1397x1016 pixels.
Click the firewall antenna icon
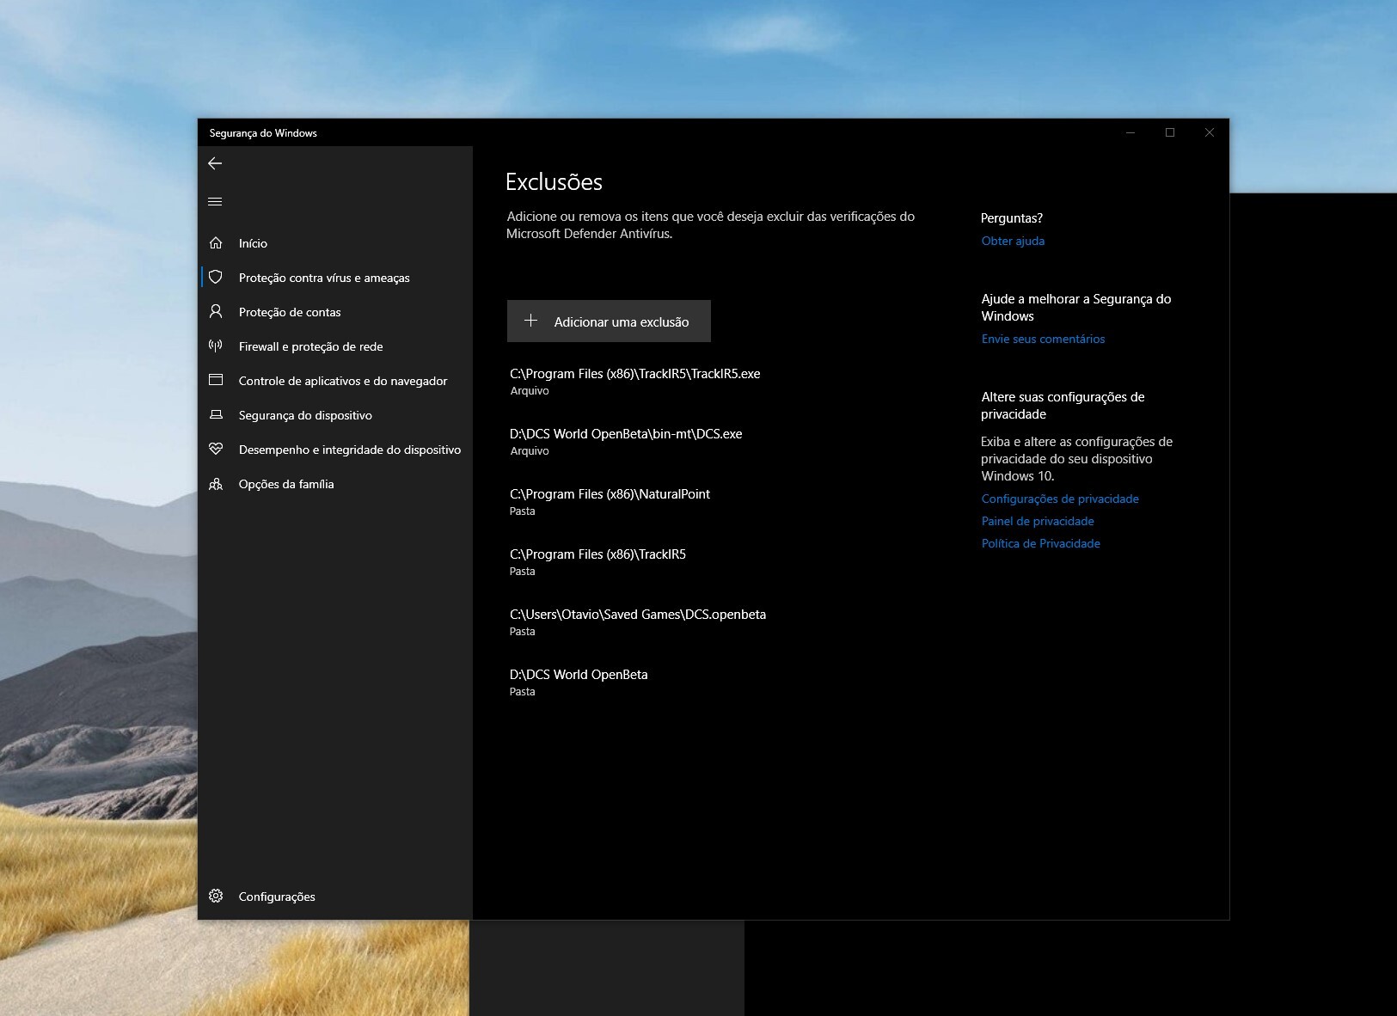pos(216,346)
